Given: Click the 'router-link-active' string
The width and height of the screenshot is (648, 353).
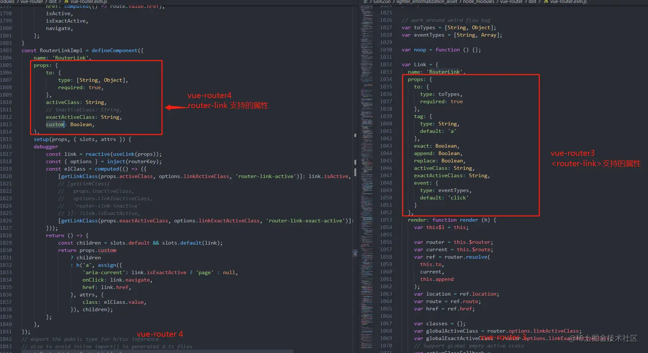Looking at the screenshot, I should (266, 176).
